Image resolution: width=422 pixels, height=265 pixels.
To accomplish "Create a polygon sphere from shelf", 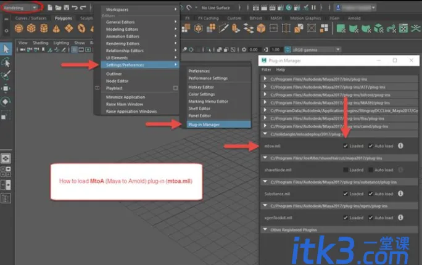I will [x=19, y=28].
